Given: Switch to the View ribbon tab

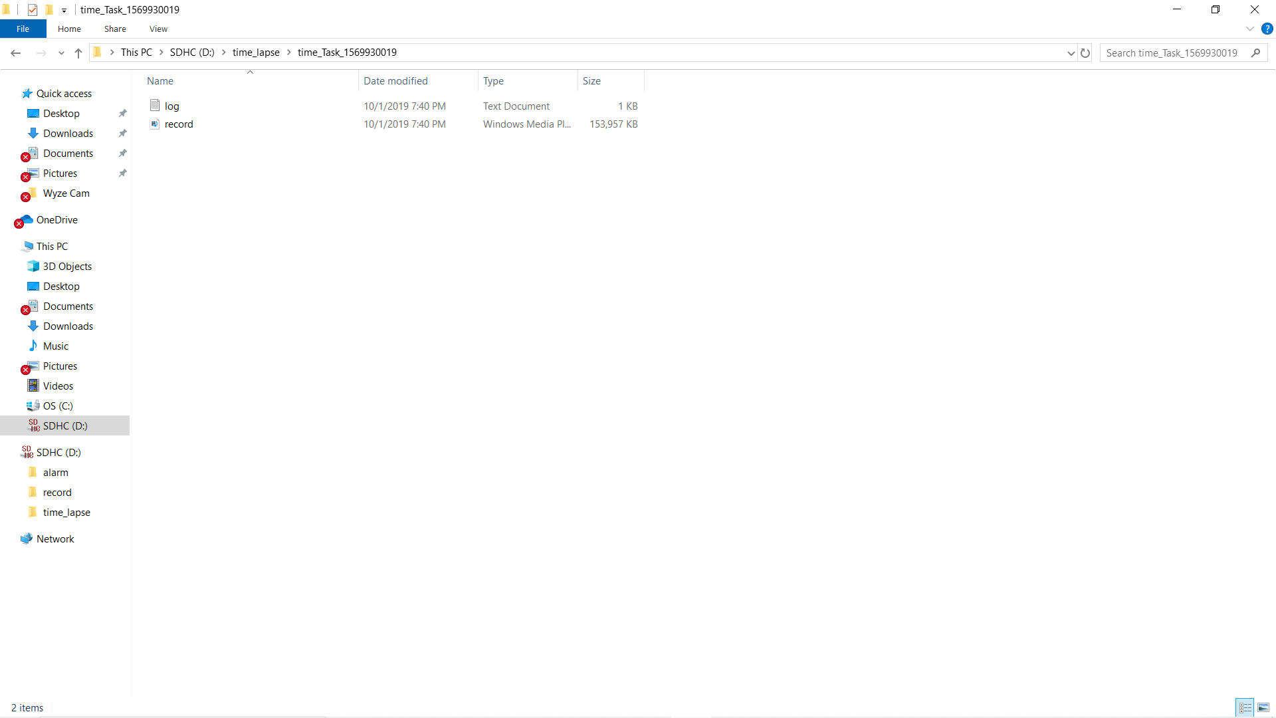Looking at the screenshot, I should coord(158,29).
